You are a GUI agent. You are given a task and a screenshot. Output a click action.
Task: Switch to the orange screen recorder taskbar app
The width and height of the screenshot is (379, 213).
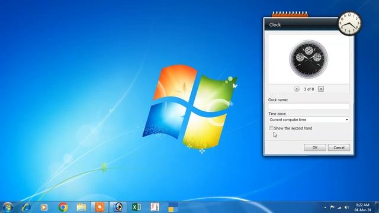coord(99,207)
